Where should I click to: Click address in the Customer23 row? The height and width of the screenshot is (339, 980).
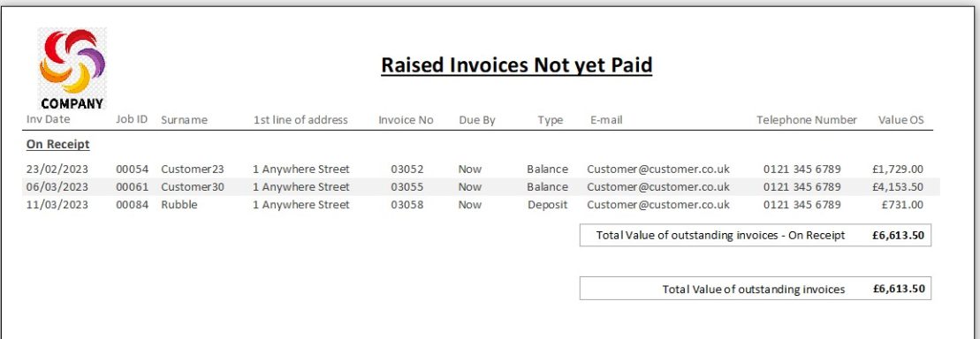301,169
